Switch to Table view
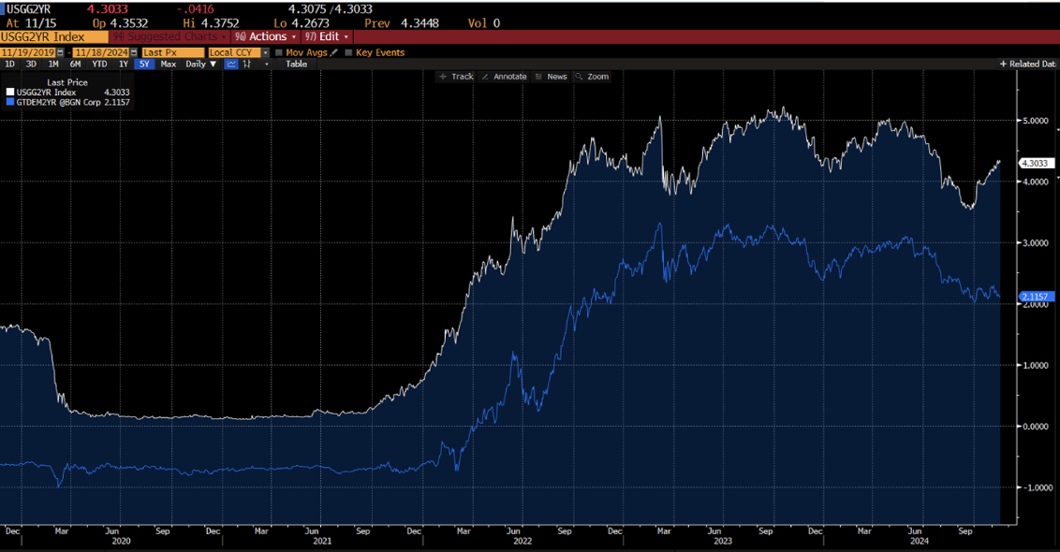 point(296,65)
